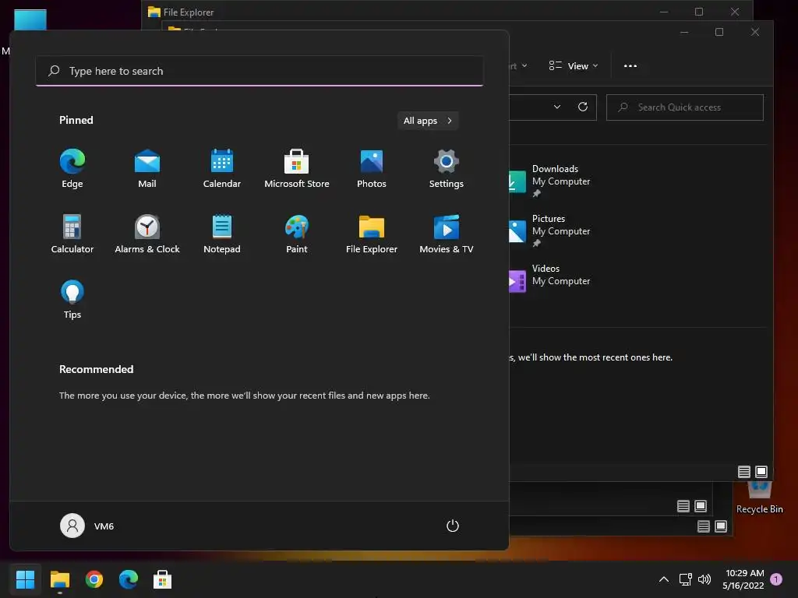The height and width of the screenshot is (598, 798).
Task: Open Alarms & Clock
Action: (147, 234)
